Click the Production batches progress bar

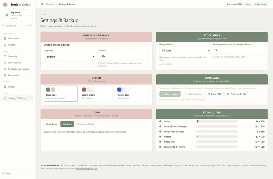point(217,132)
